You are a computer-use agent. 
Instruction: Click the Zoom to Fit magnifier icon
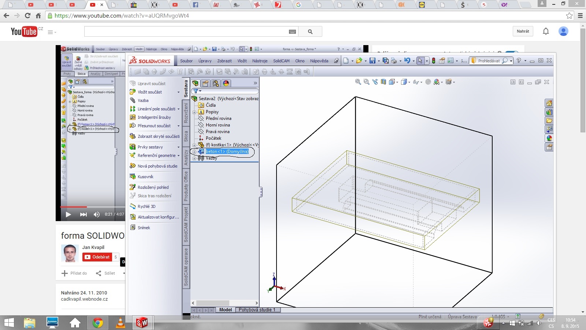[x=358, y=82]
